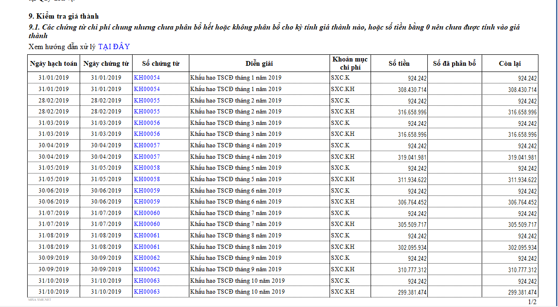Click the Số đã phân bổ column header
The height and width of the screenshot is (307, 558).
click(x=454, y=63)
